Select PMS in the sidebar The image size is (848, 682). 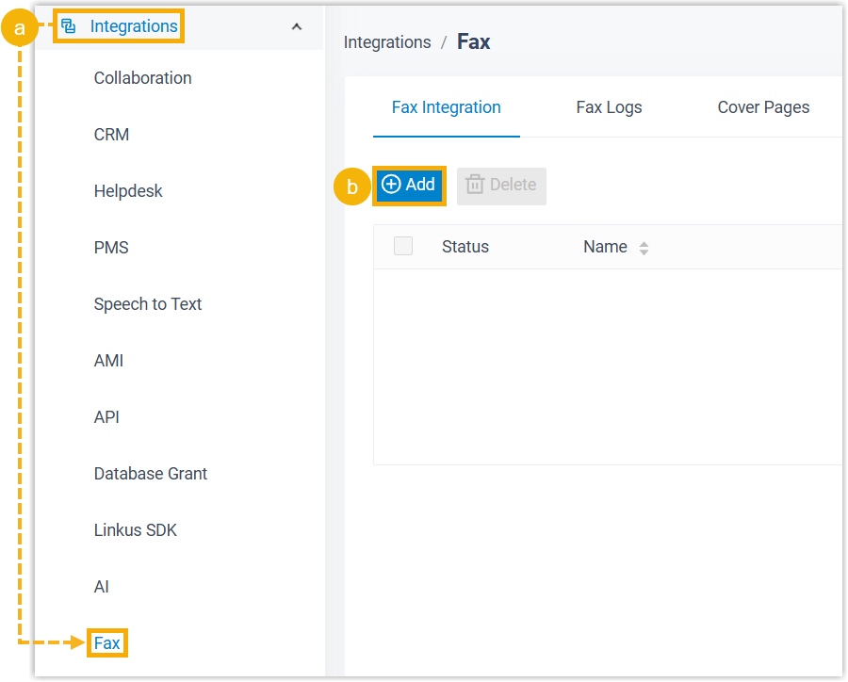pos(111,248)
